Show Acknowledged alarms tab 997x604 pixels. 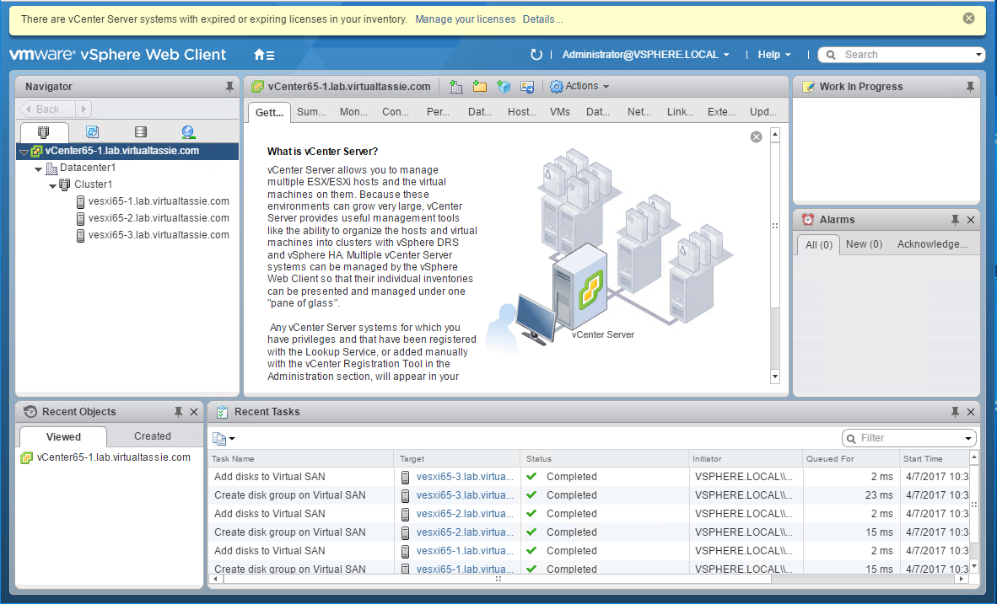click(932, 244)
